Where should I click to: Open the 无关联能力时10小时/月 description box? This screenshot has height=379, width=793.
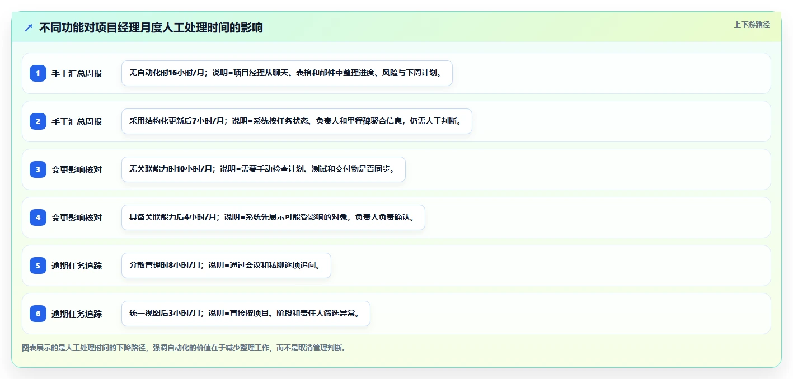(x=263, y=169)
